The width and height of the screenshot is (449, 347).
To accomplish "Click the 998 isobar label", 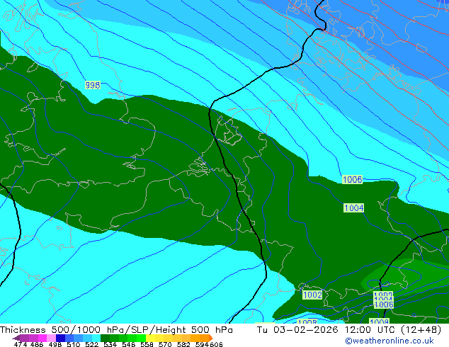I will click(93, 85).
